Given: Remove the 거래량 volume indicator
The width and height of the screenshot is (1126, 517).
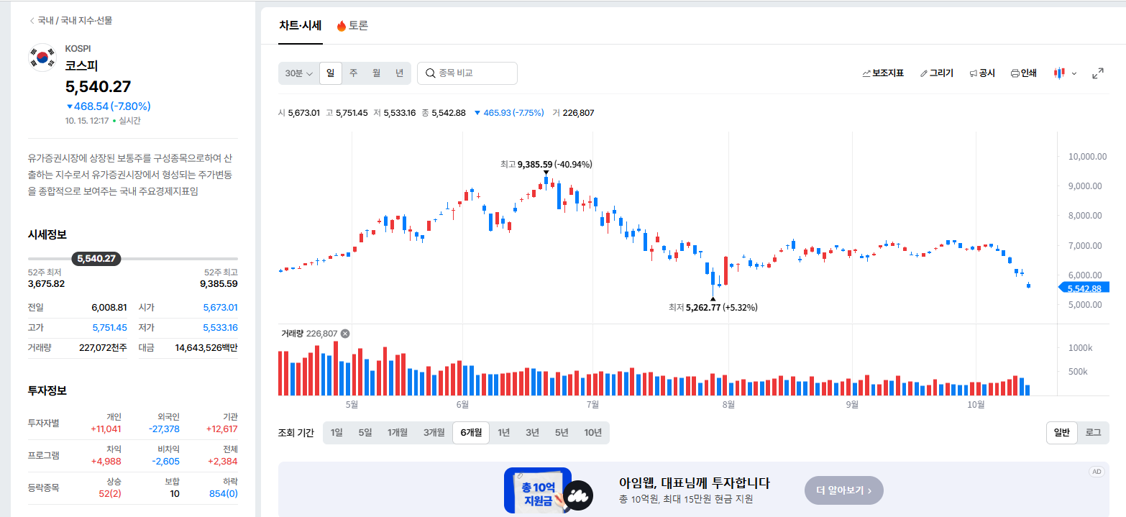Looking at the screenshot, I should [345, 334].
